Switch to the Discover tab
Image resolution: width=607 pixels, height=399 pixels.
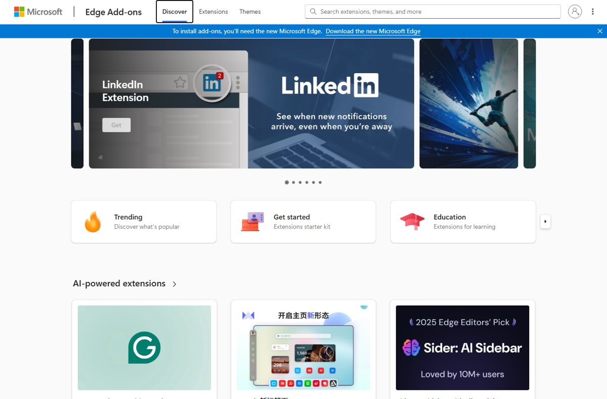pyautogui.click(x=175, y=12)
